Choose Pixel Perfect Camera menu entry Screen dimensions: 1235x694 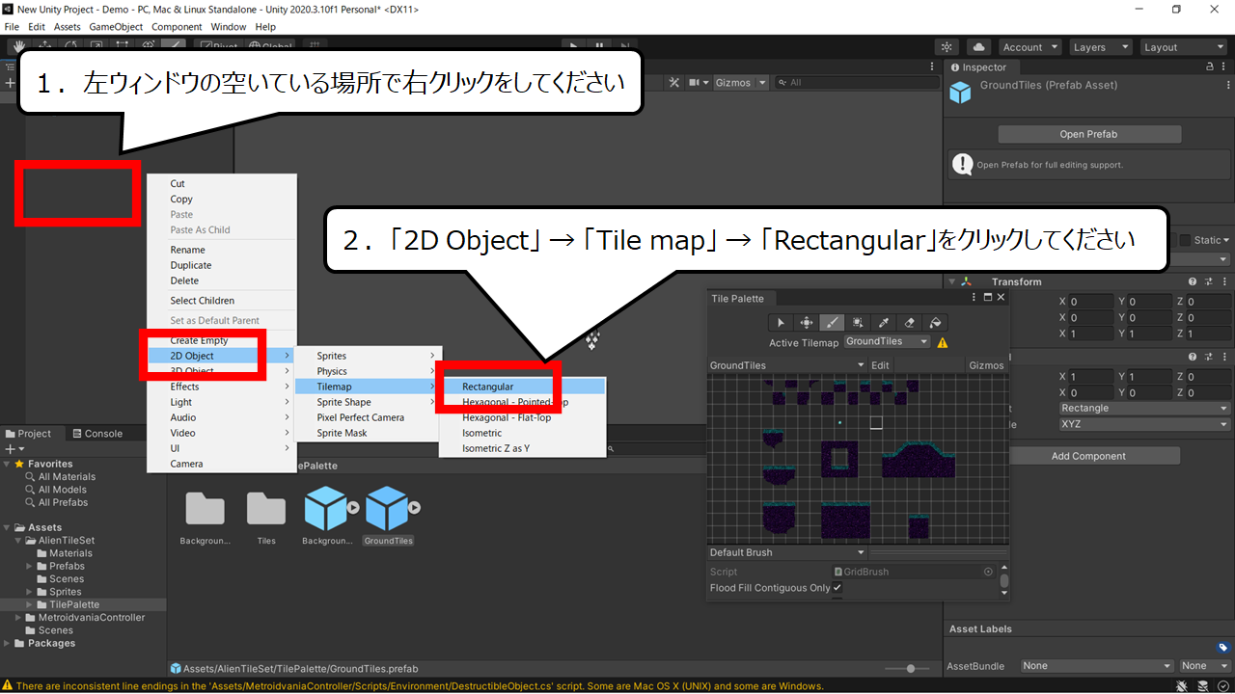pyautogui.click(x=369, y=417)
